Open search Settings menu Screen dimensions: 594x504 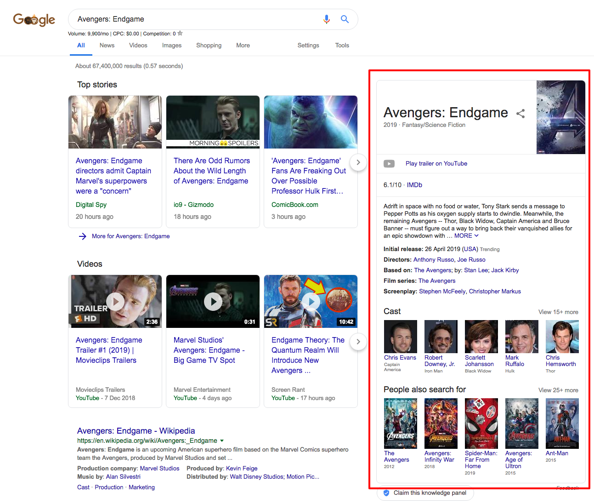[x=308, y=46]
